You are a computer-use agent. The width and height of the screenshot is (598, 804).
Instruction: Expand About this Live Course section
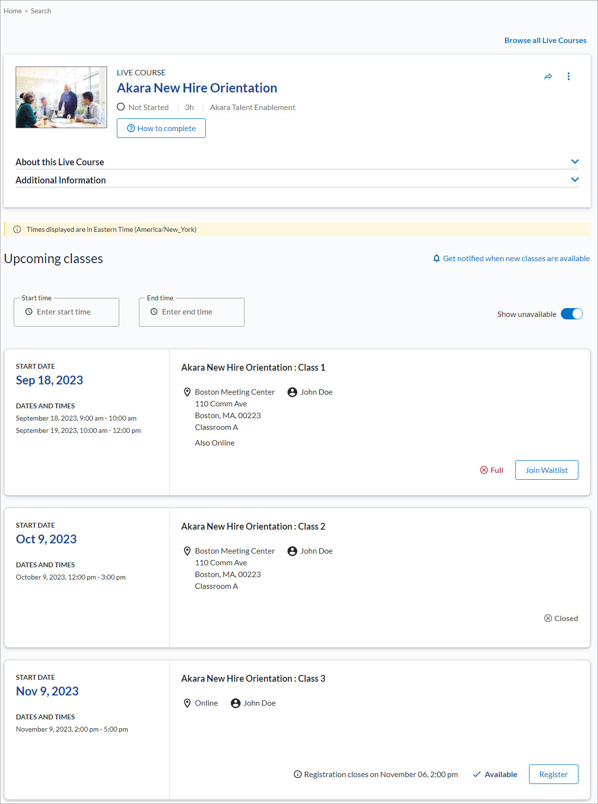point(297,162)
